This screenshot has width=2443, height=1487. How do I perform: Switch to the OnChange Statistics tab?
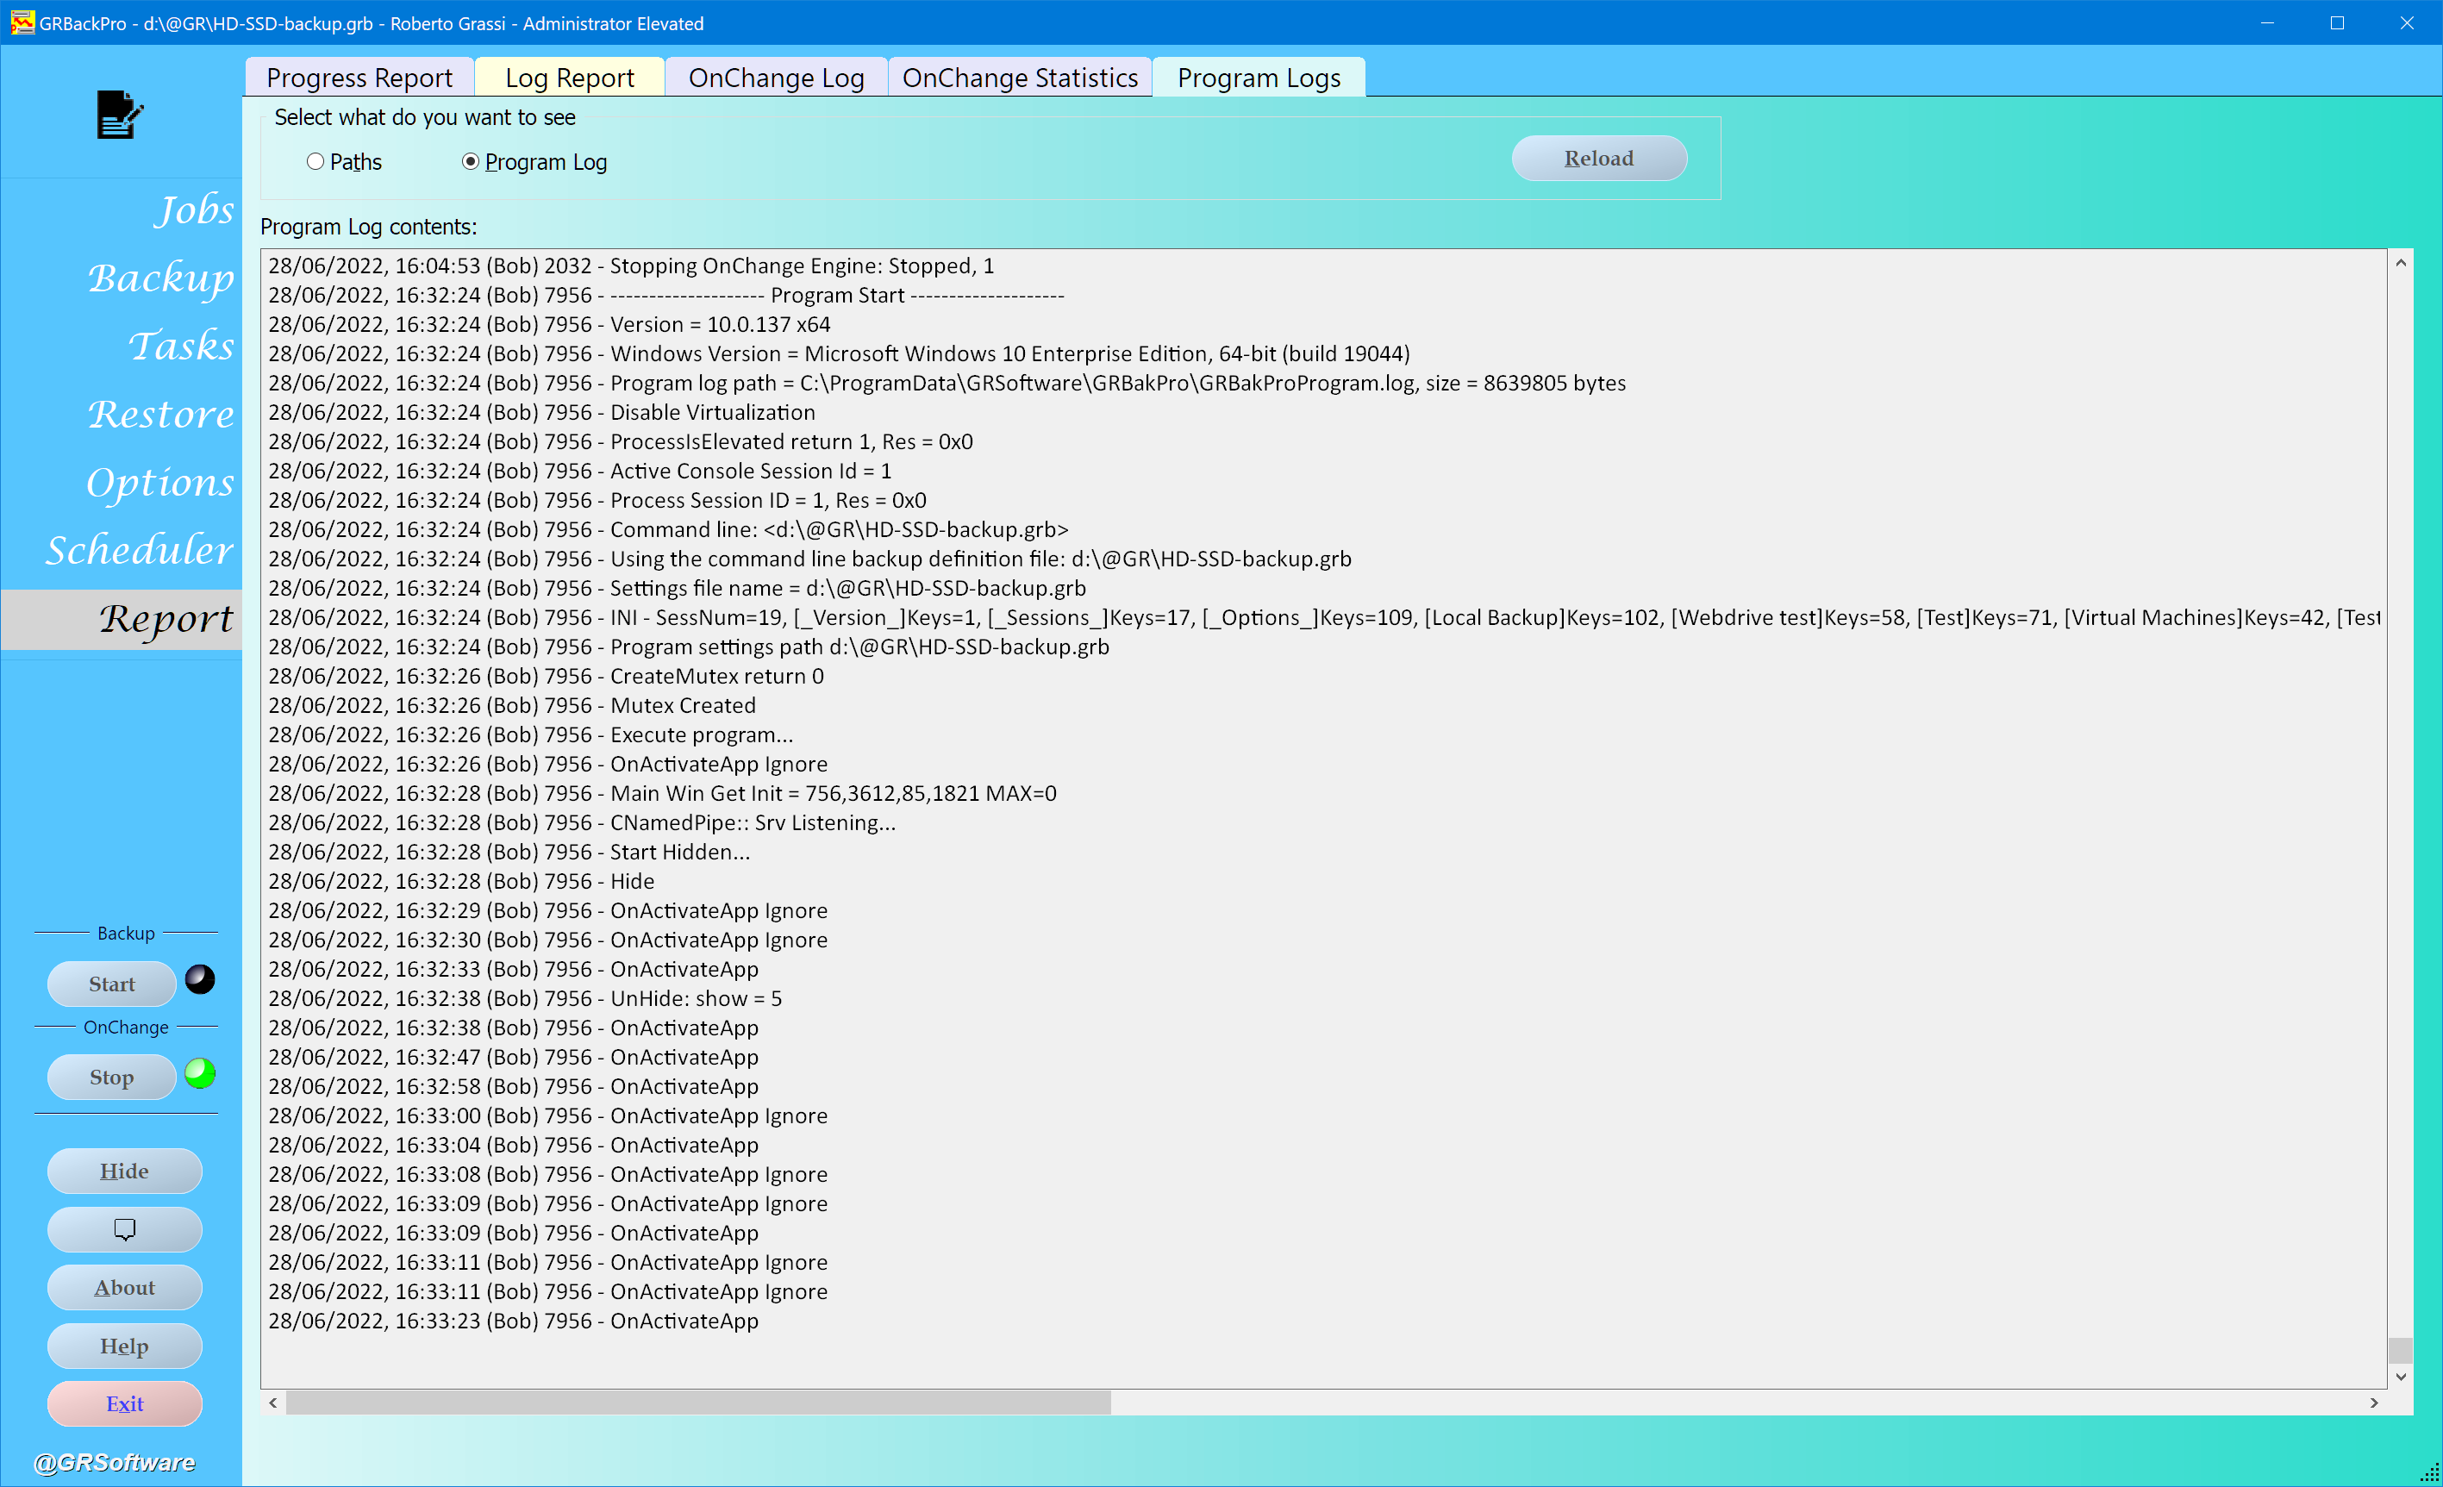(1019, 78)
